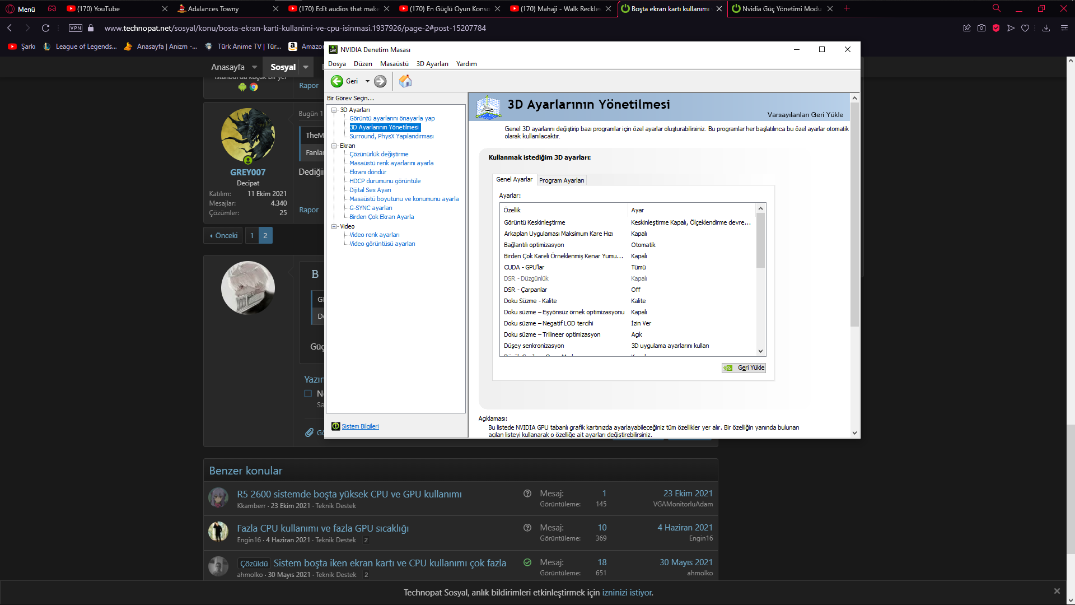Click the heart bookmark icon

1025,28
